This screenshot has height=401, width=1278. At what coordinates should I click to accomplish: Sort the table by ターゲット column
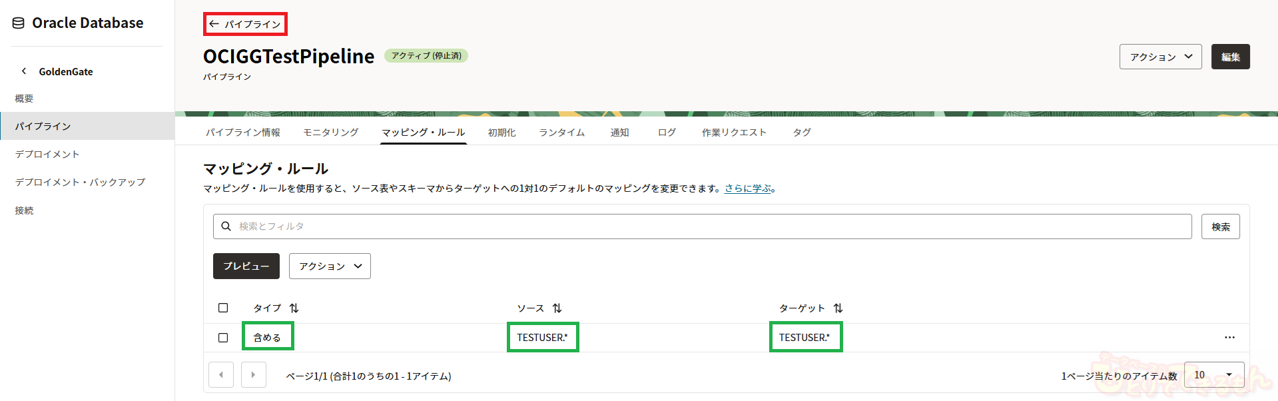(x=838, y=308)
